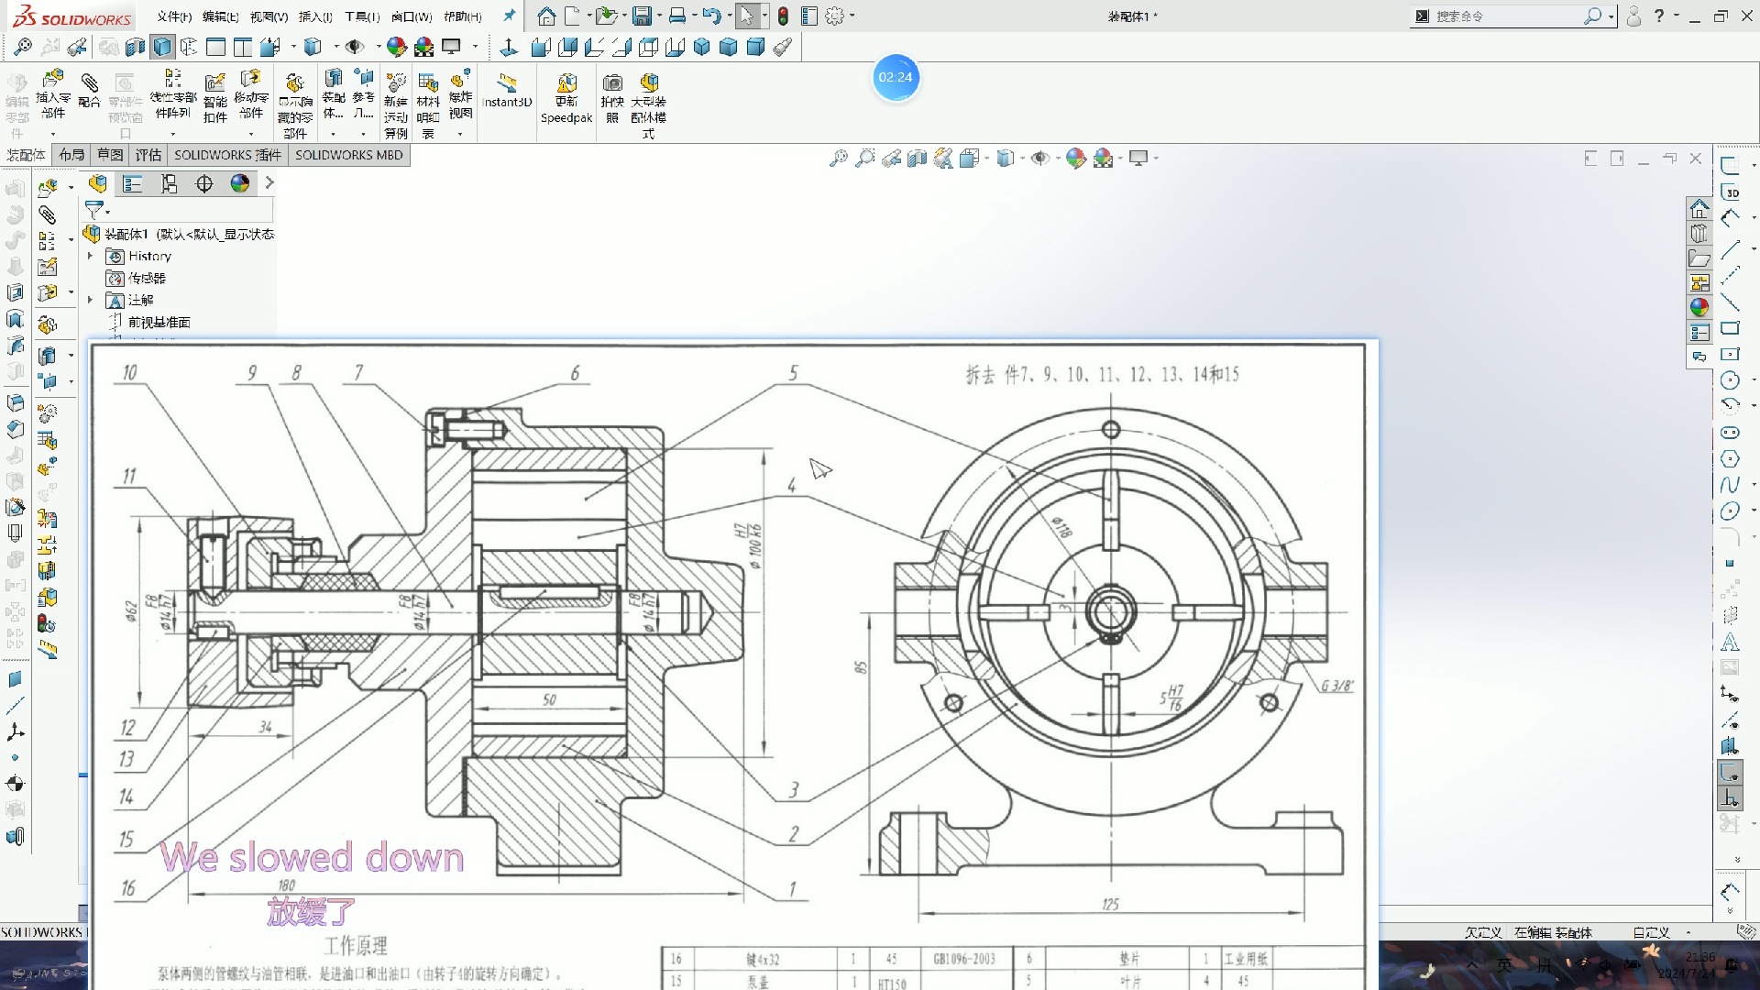
Task: Open 线性零部件阵列 (Linear Component Pattern) tool
Action: click(x=172, y=94)
